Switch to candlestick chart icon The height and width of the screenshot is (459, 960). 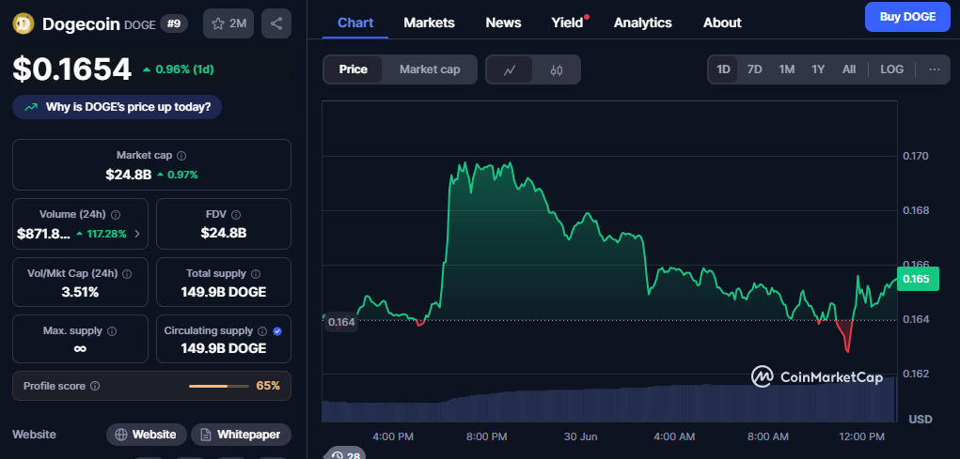(556, 69)
